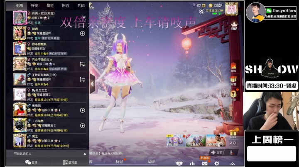The height and width of the screenshot is (167, 299).
Task: Click friend name 王炸哥哥666(王炸)
Action: (x=44, y=75)
